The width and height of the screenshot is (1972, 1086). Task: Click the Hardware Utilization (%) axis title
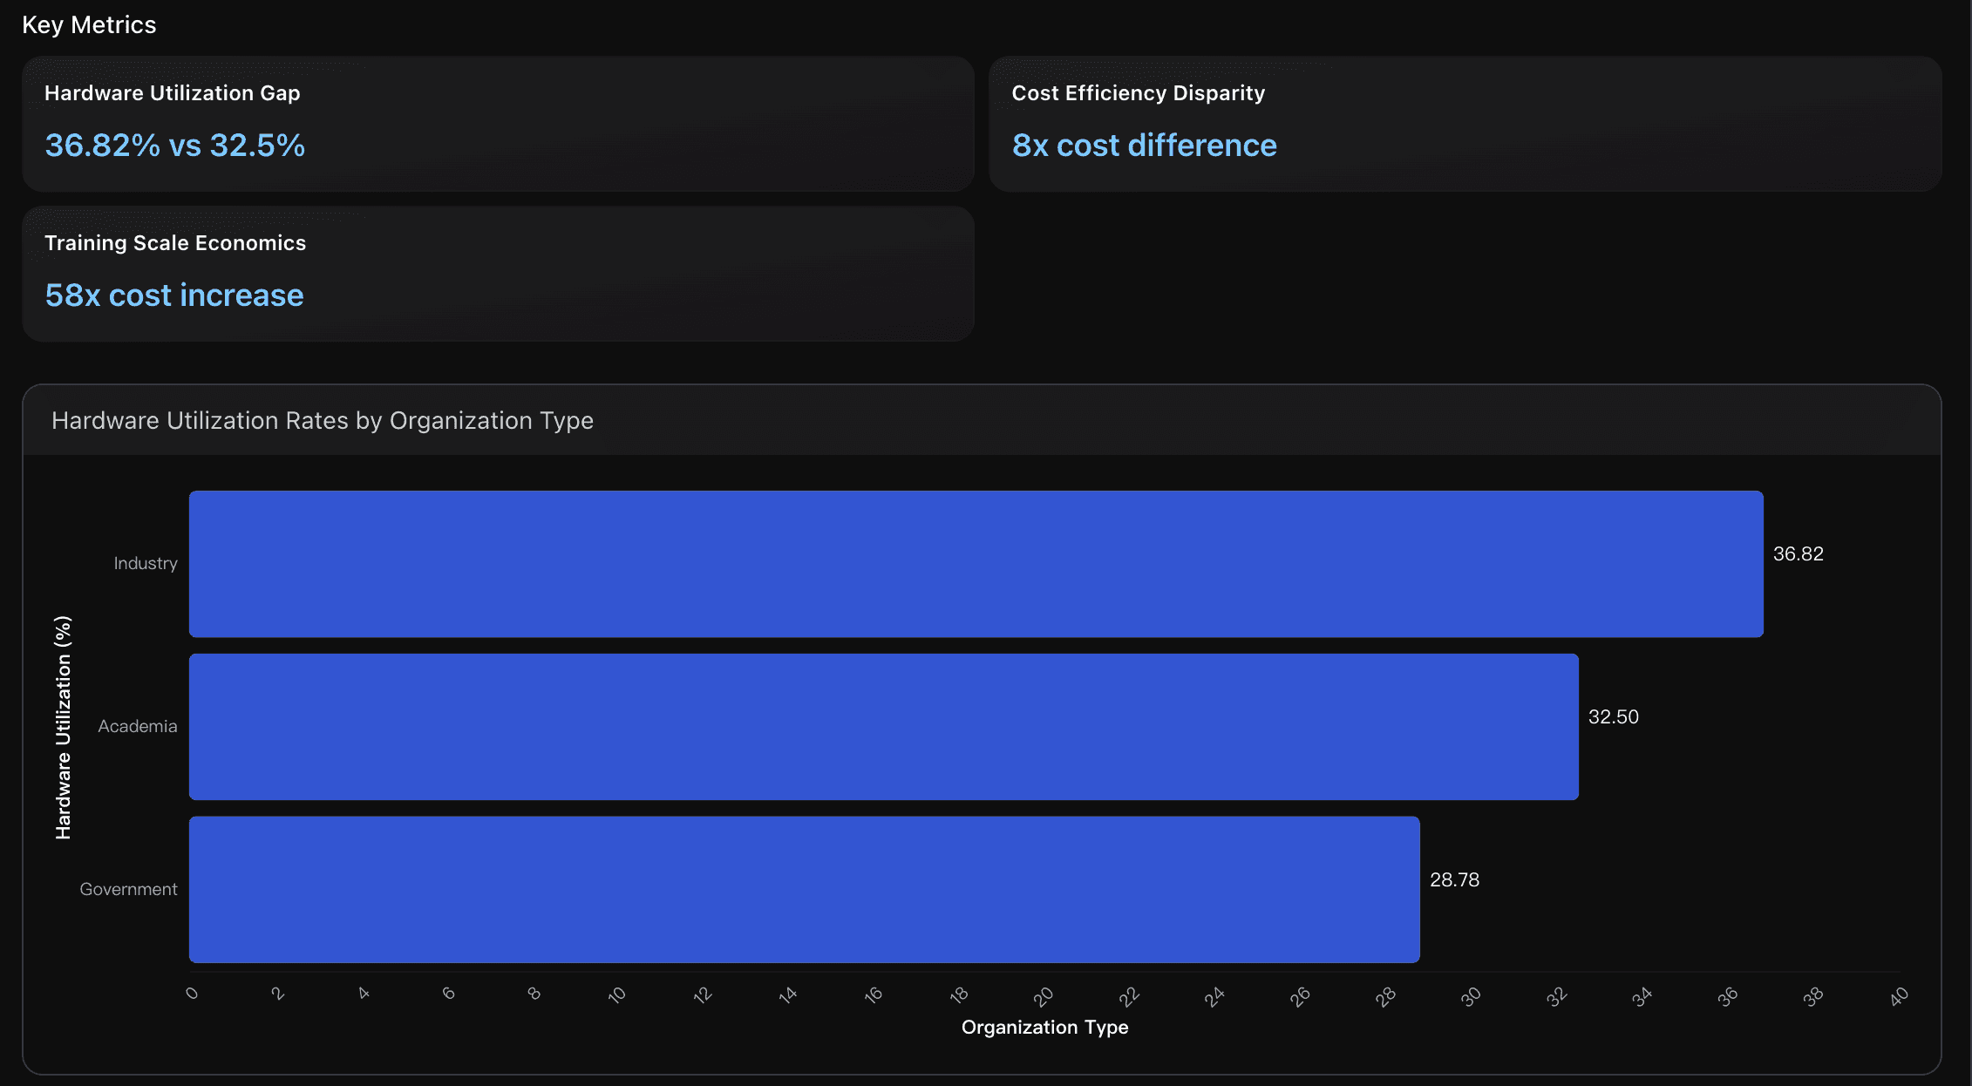[x=63, y=726]
